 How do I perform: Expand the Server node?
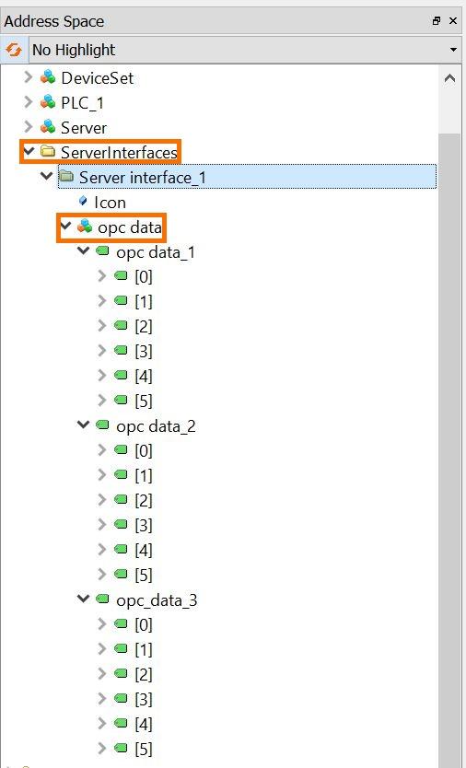[29, 127]
